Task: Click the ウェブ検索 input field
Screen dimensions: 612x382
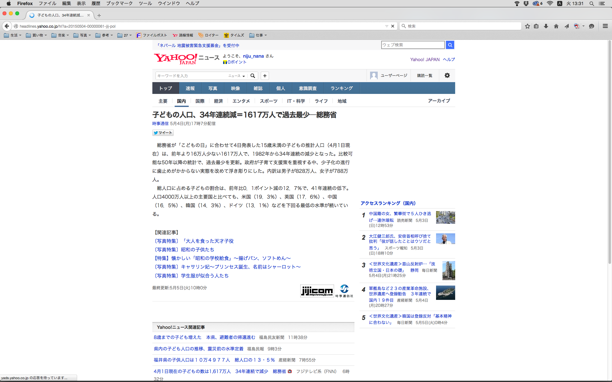Action: pos(412,45)
